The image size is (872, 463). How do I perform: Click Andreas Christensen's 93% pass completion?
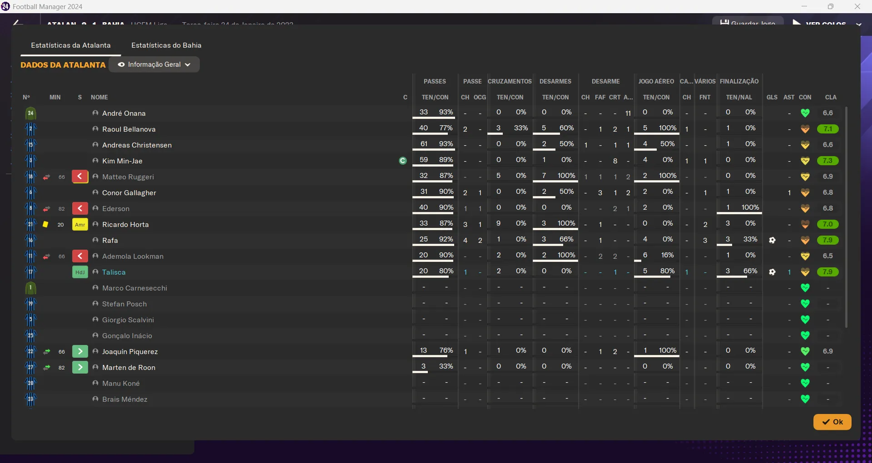[446, 144]
